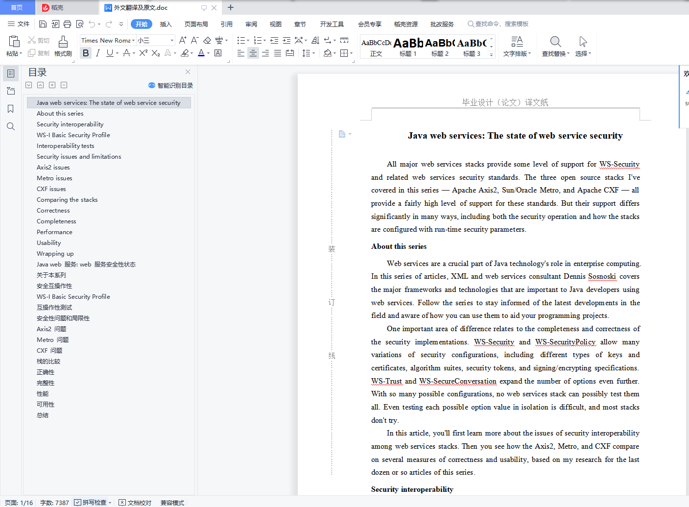689x507 pixels.
Task: Click the find and replace magnifier icon
Action: (x=555, y=41)
